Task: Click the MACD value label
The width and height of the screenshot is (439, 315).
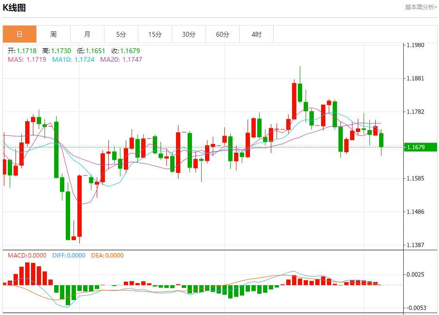Action: [x=25, y=256]
